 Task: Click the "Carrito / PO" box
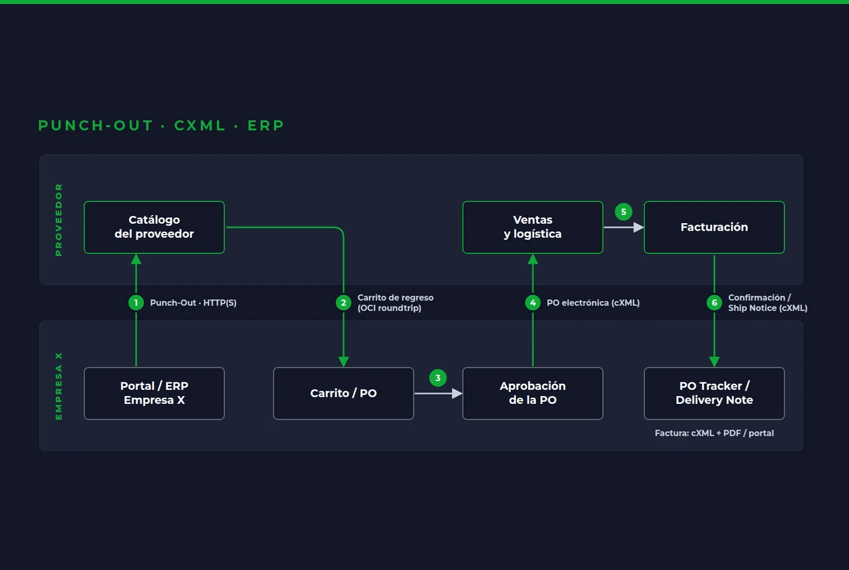click(x=343, y=393)
